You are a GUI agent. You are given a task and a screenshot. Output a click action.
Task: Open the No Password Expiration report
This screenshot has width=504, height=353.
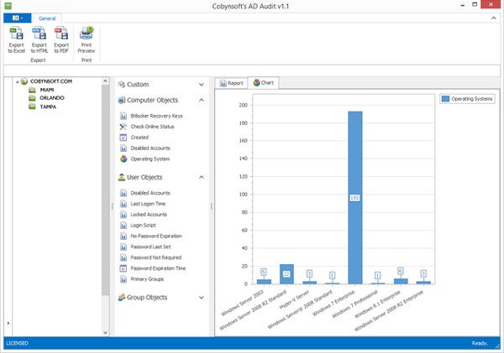[156, 236]
